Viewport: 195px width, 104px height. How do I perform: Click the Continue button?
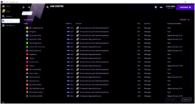tap(185, 7)
